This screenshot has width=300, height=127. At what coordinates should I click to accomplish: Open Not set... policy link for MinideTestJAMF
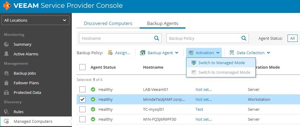click(204, 99)
